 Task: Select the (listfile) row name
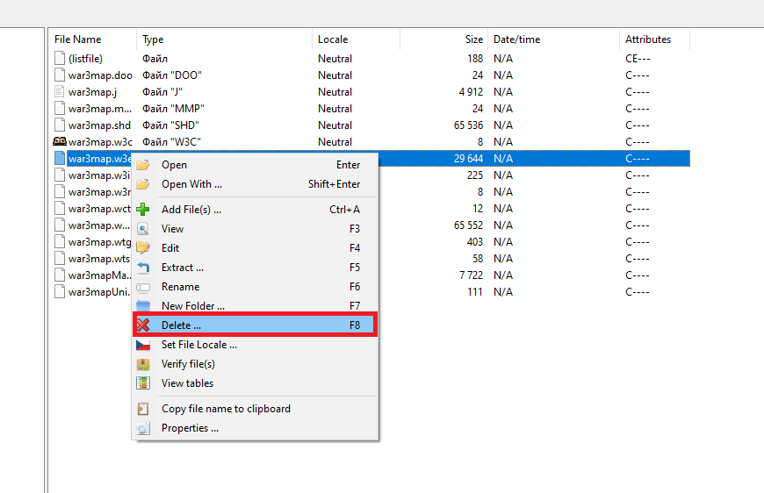coord(86,59)
